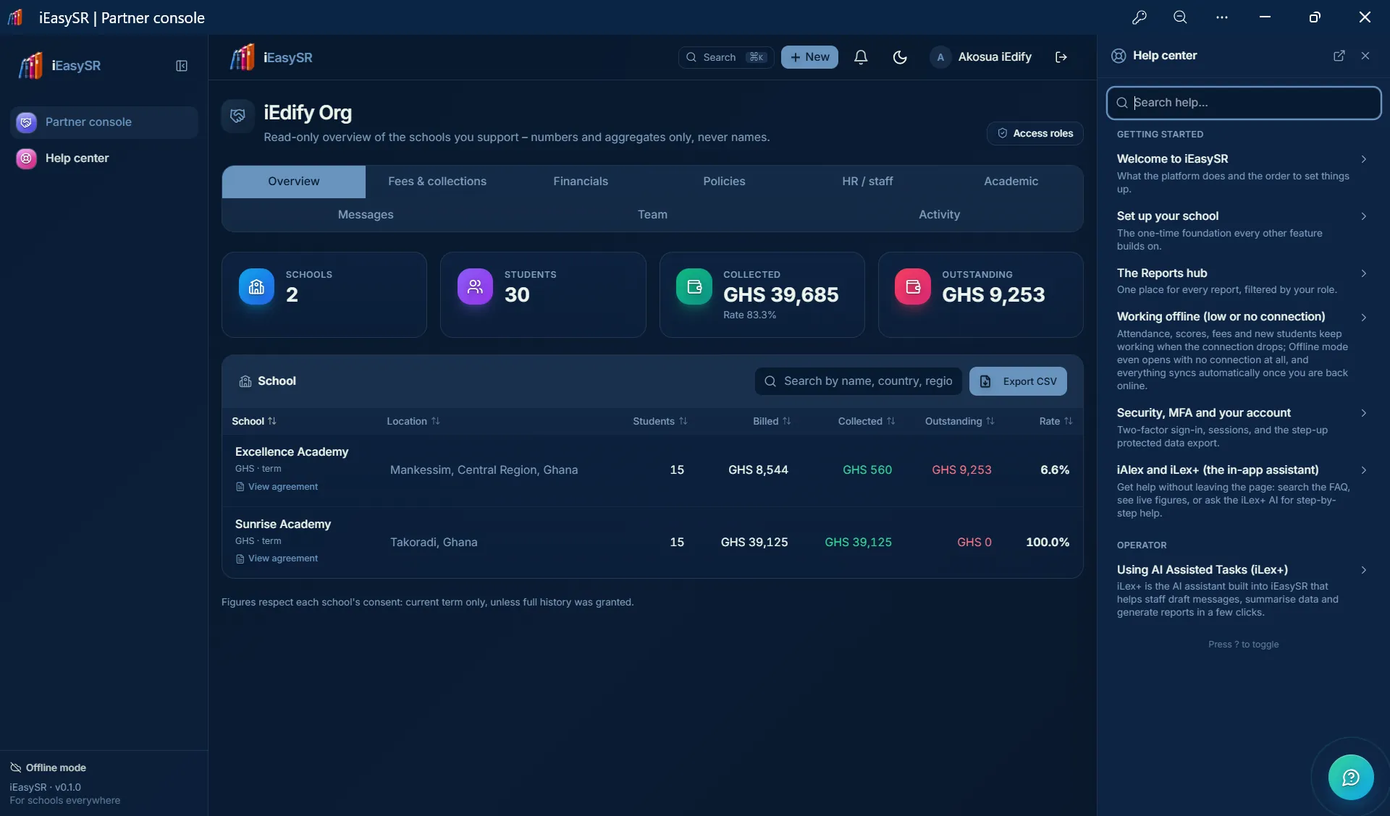1390x816 pixels.
Task: Click the Schools card building icon
Action: [x=256, y=286]
